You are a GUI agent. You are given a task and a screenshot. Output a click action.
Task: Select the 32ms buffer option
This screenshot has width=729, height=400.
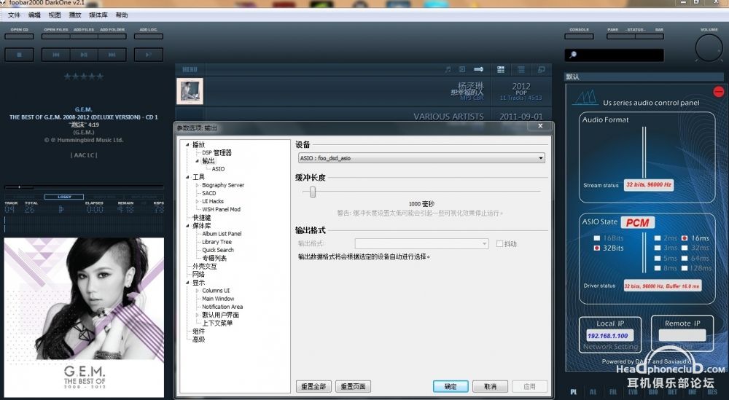[x=685, y=248]
